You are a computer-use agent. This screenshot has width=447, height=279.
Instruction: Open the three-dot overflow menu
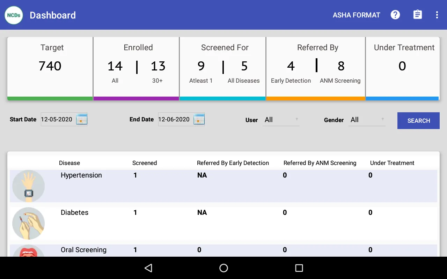(x=437, y=15)
